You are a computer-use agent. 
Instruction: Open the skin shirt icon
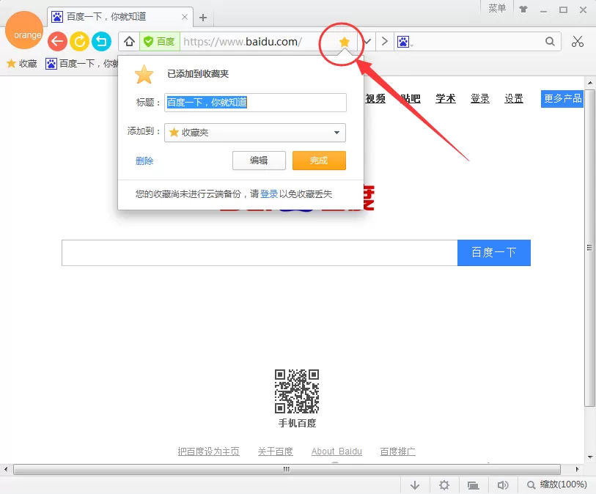523,9
